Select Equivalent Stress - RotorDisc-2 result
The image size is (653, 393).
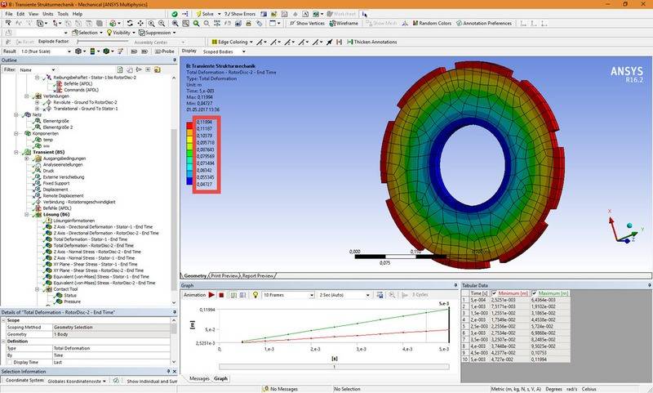coord(104,283)
